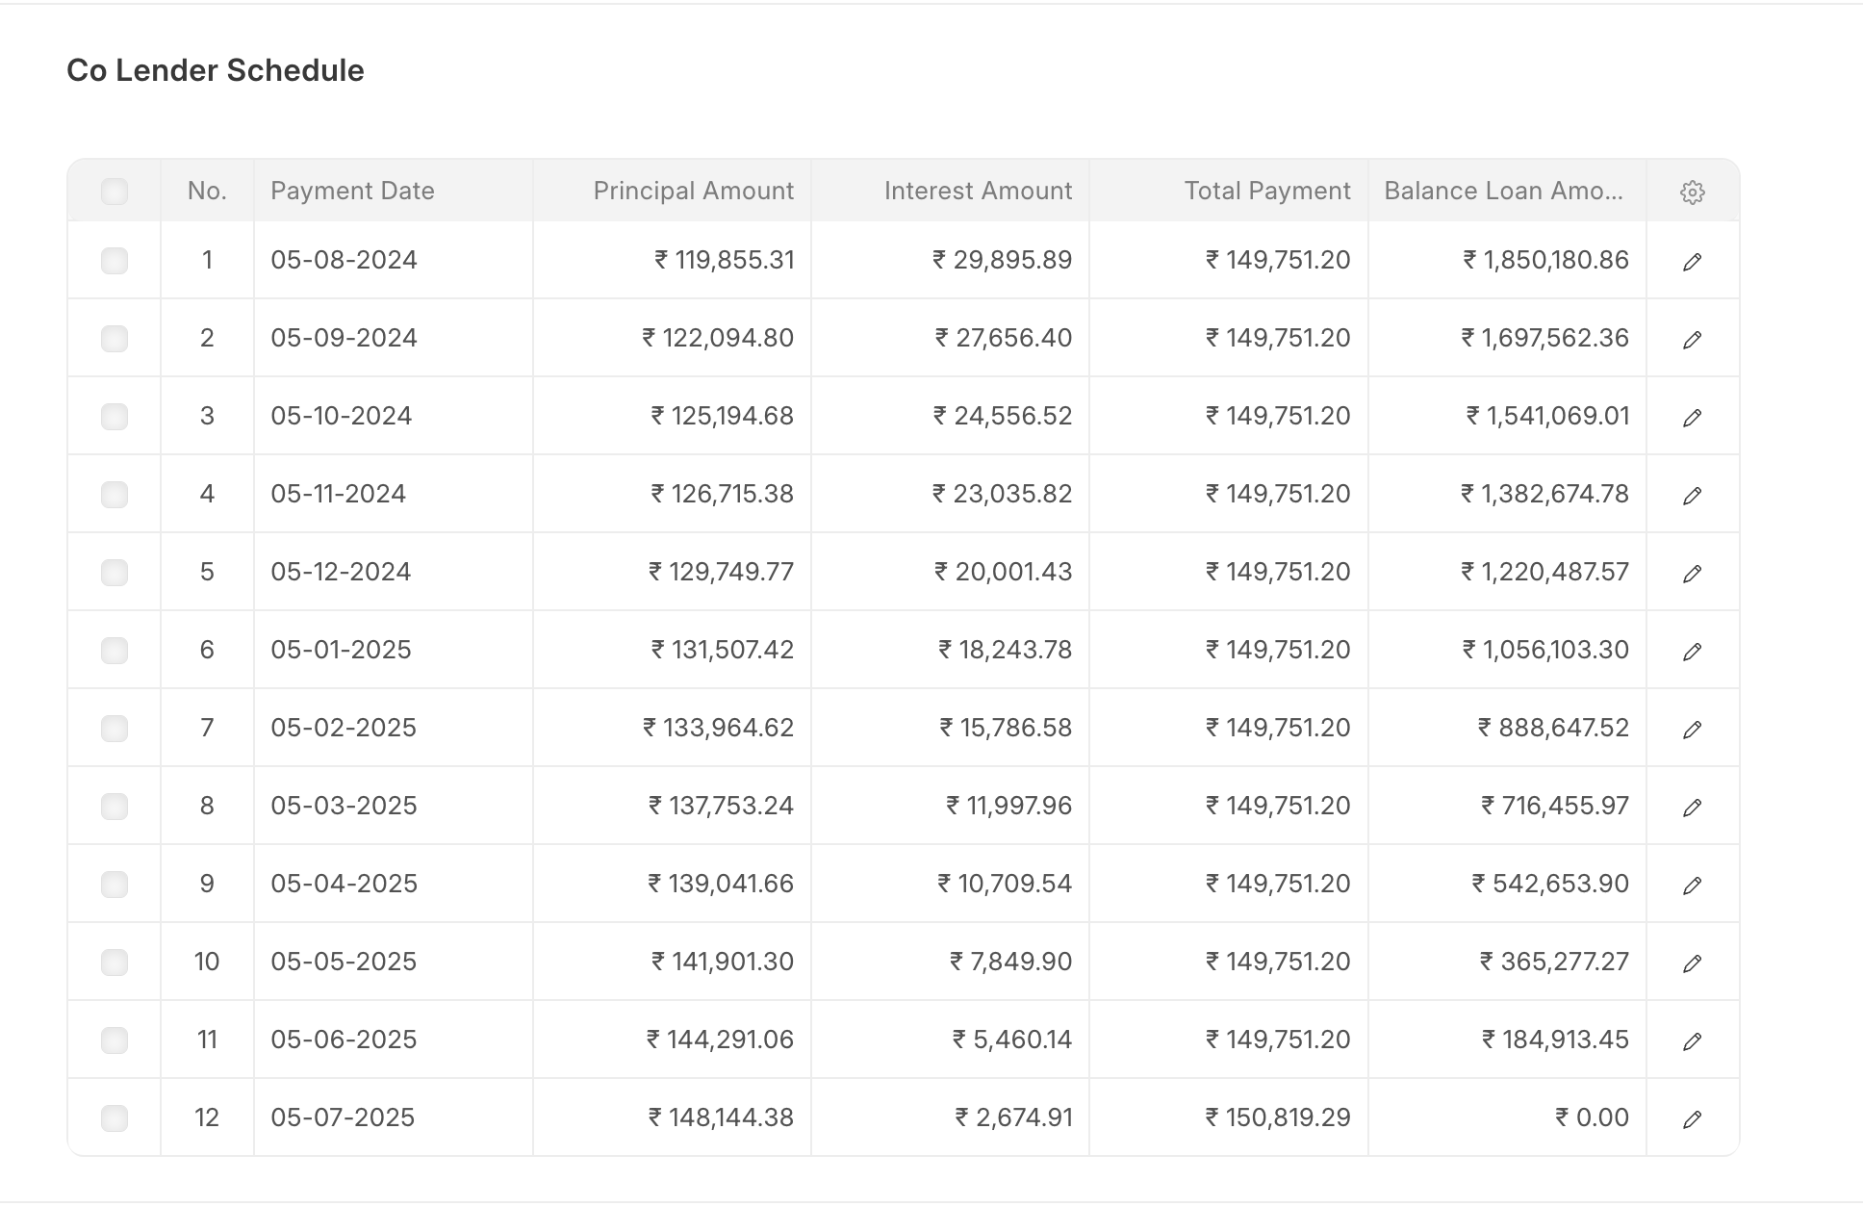Check the box for row 2
Viewport: 1863px width, 1207px height.
point(115,338)
